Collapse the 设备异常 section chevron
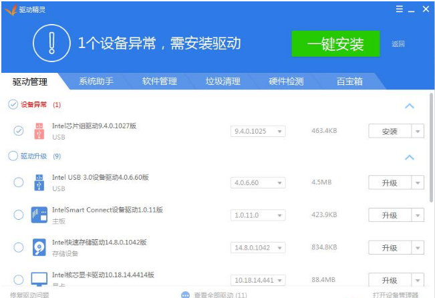The height and width of the screenshot is (298, 435). point(410,106)
